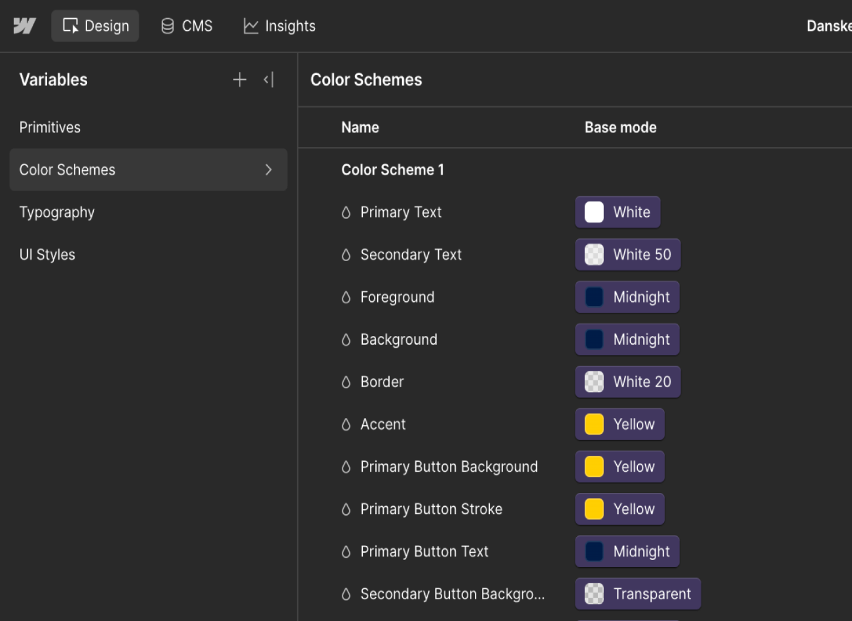Click the droplet icon beside Accent

coord(346,425)
